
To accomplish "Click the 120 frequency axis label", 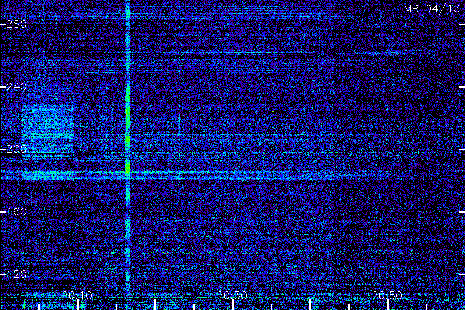I will click(17, 274).
